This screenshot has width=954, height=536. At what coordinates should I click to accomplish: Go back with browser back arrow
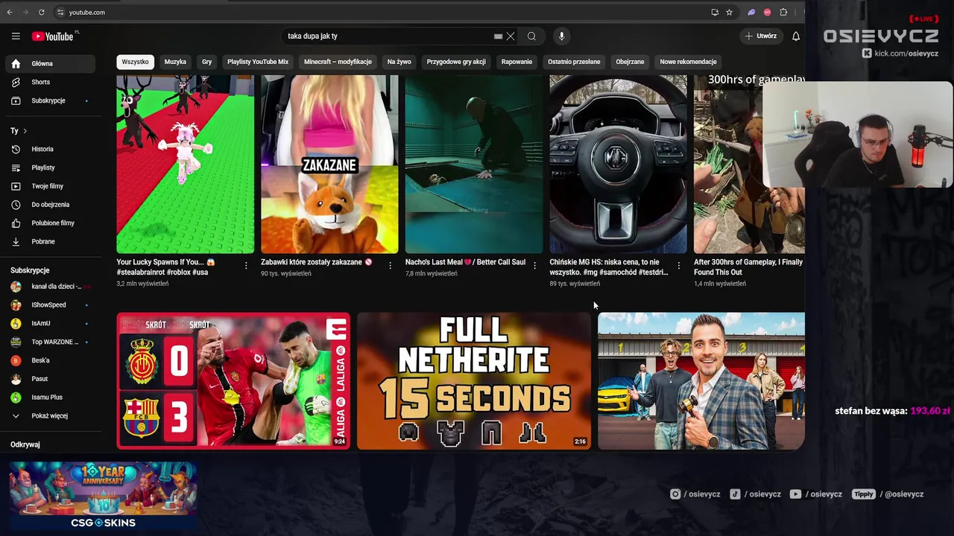[x=10, y=12]
